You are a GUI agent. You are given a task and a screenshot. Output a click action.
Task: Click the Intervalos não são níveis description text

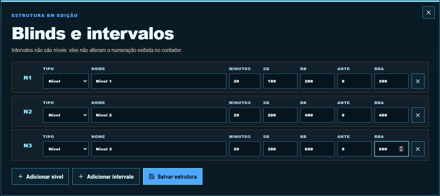click(97, 51)
